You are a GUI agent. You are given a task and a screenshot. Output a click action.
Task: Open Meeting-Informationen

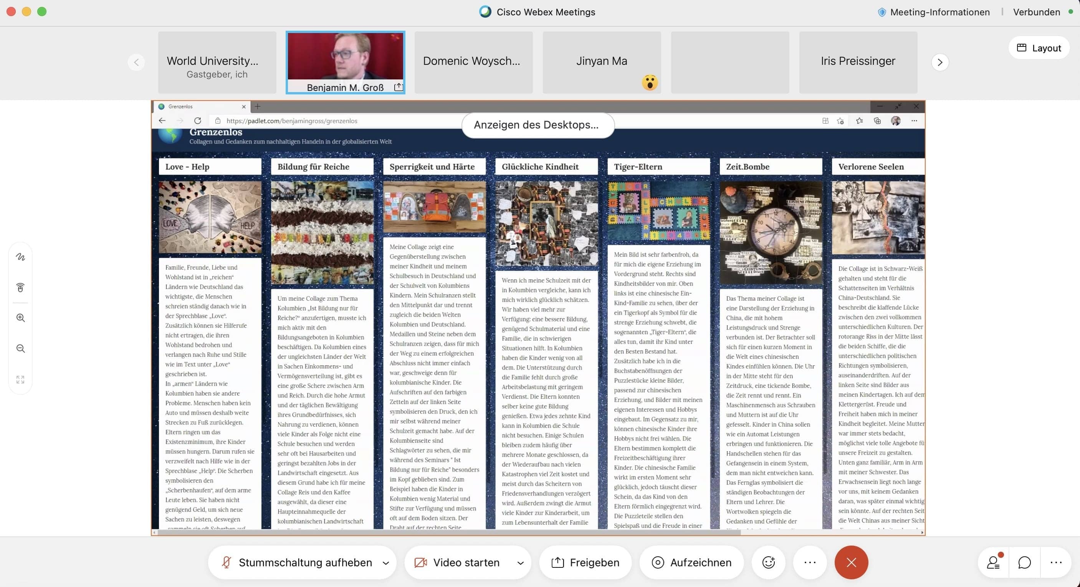[934, 12]
